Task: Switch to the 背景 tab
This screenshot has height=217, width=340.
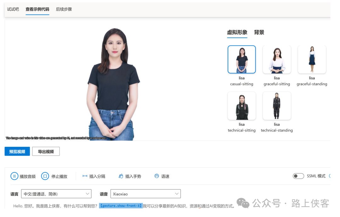Action: [259, 32]
